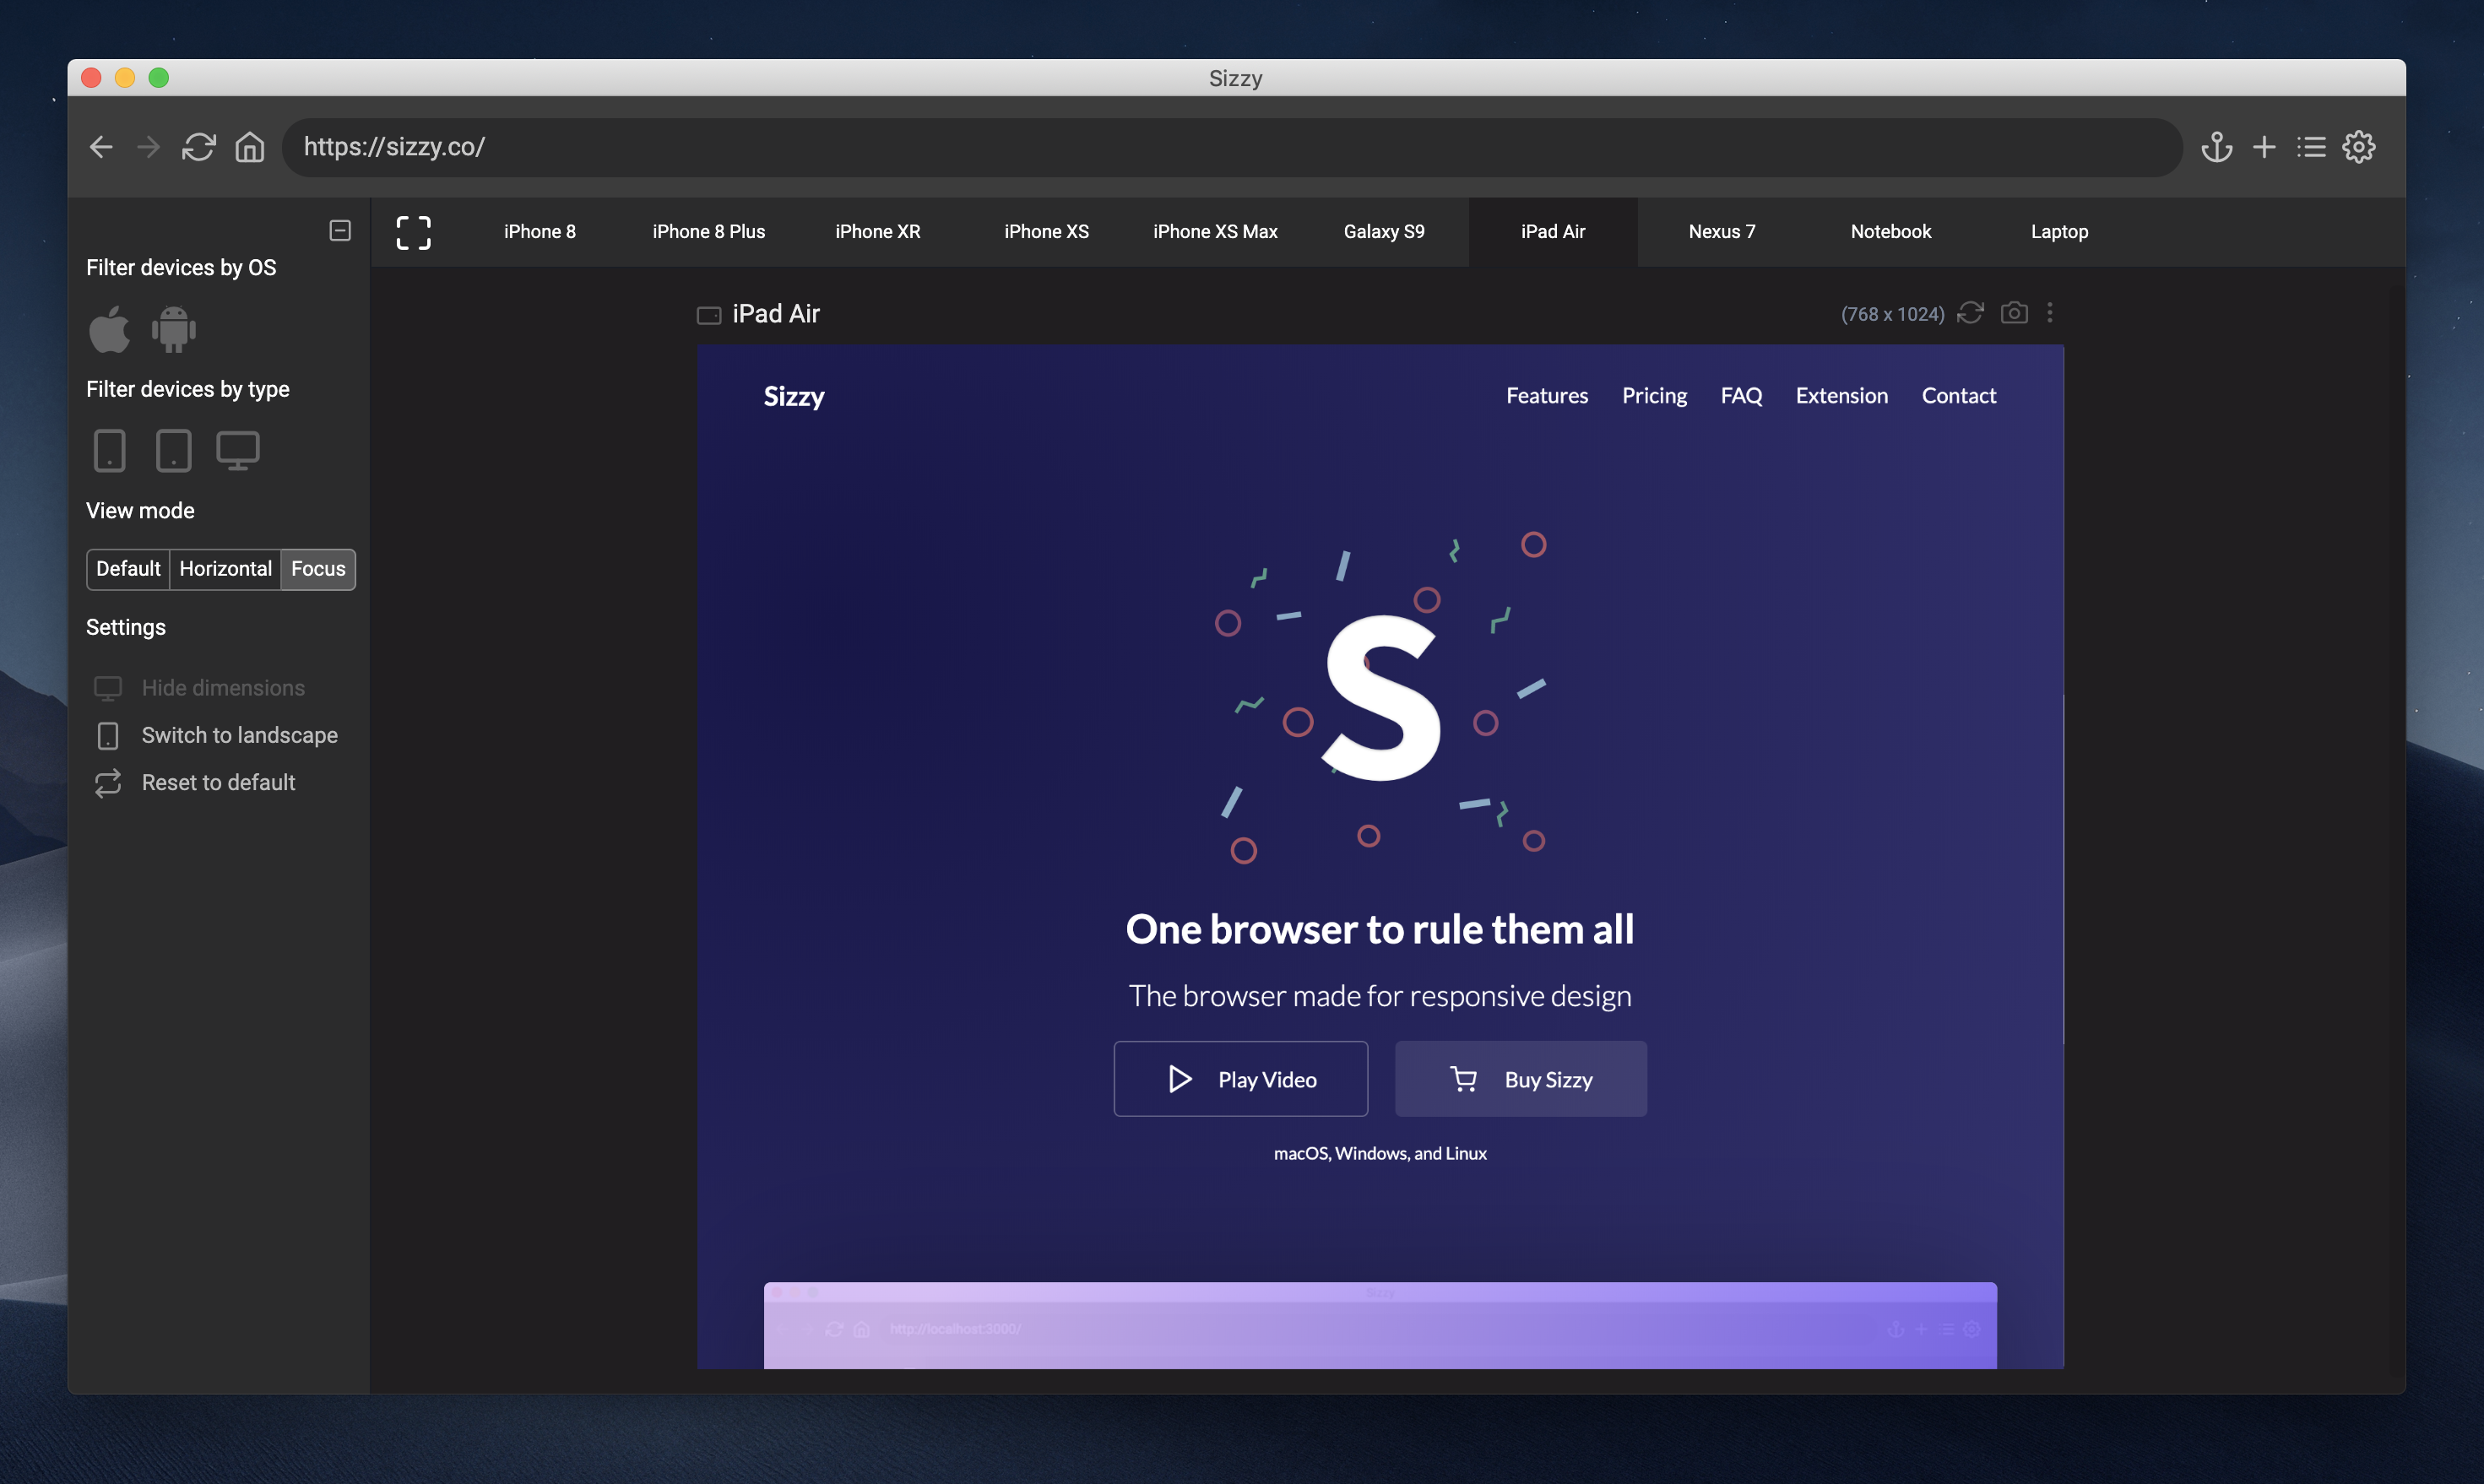Click the anchor icon in the top toolbar
2484x1484 pixels.
coord(2217,147)
